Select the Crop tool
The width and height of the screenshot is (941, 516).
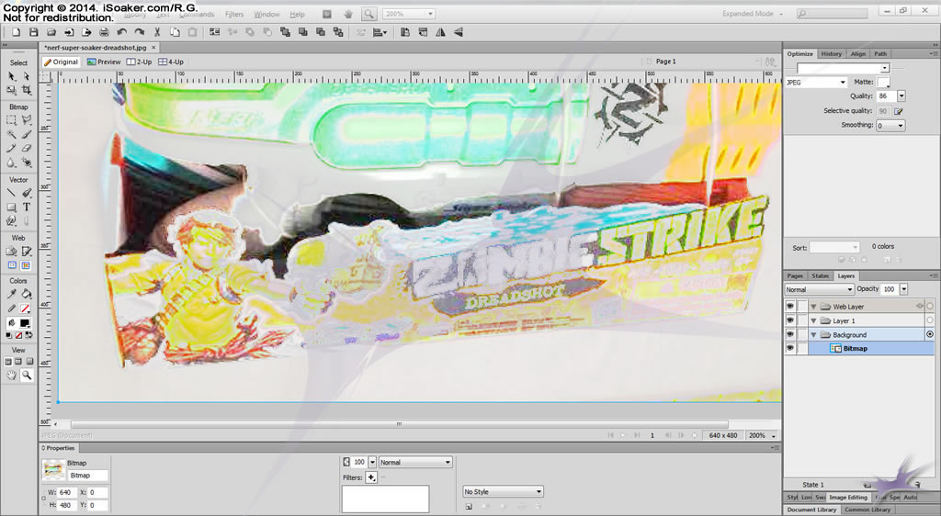click(27, 90)
